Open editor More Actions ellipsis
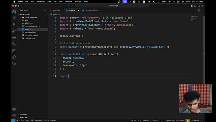 (x=202, y=11)
